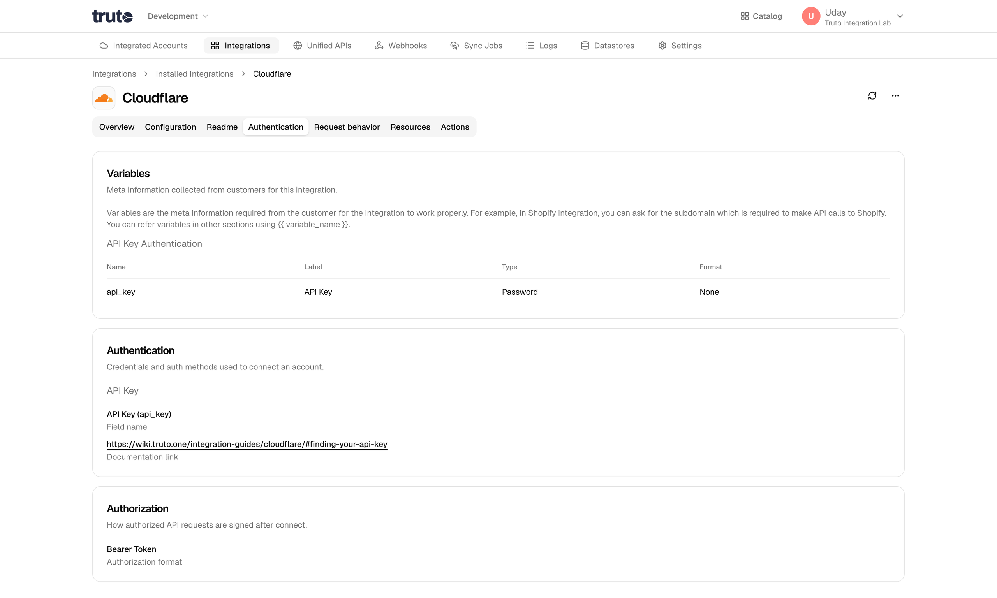Select the Authentication tab

click(276, 127)
